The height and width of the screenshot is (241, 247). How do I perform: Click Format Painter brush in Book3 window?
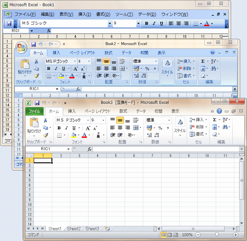[45, 135]
